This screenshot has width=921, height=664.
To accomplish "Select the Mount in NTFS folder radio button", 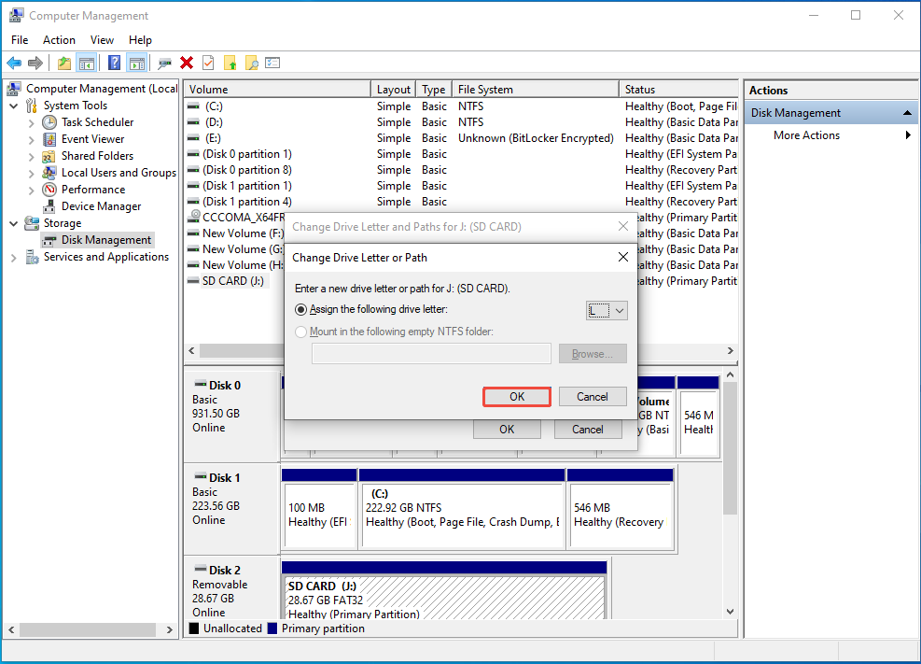I will click(300, 332).
